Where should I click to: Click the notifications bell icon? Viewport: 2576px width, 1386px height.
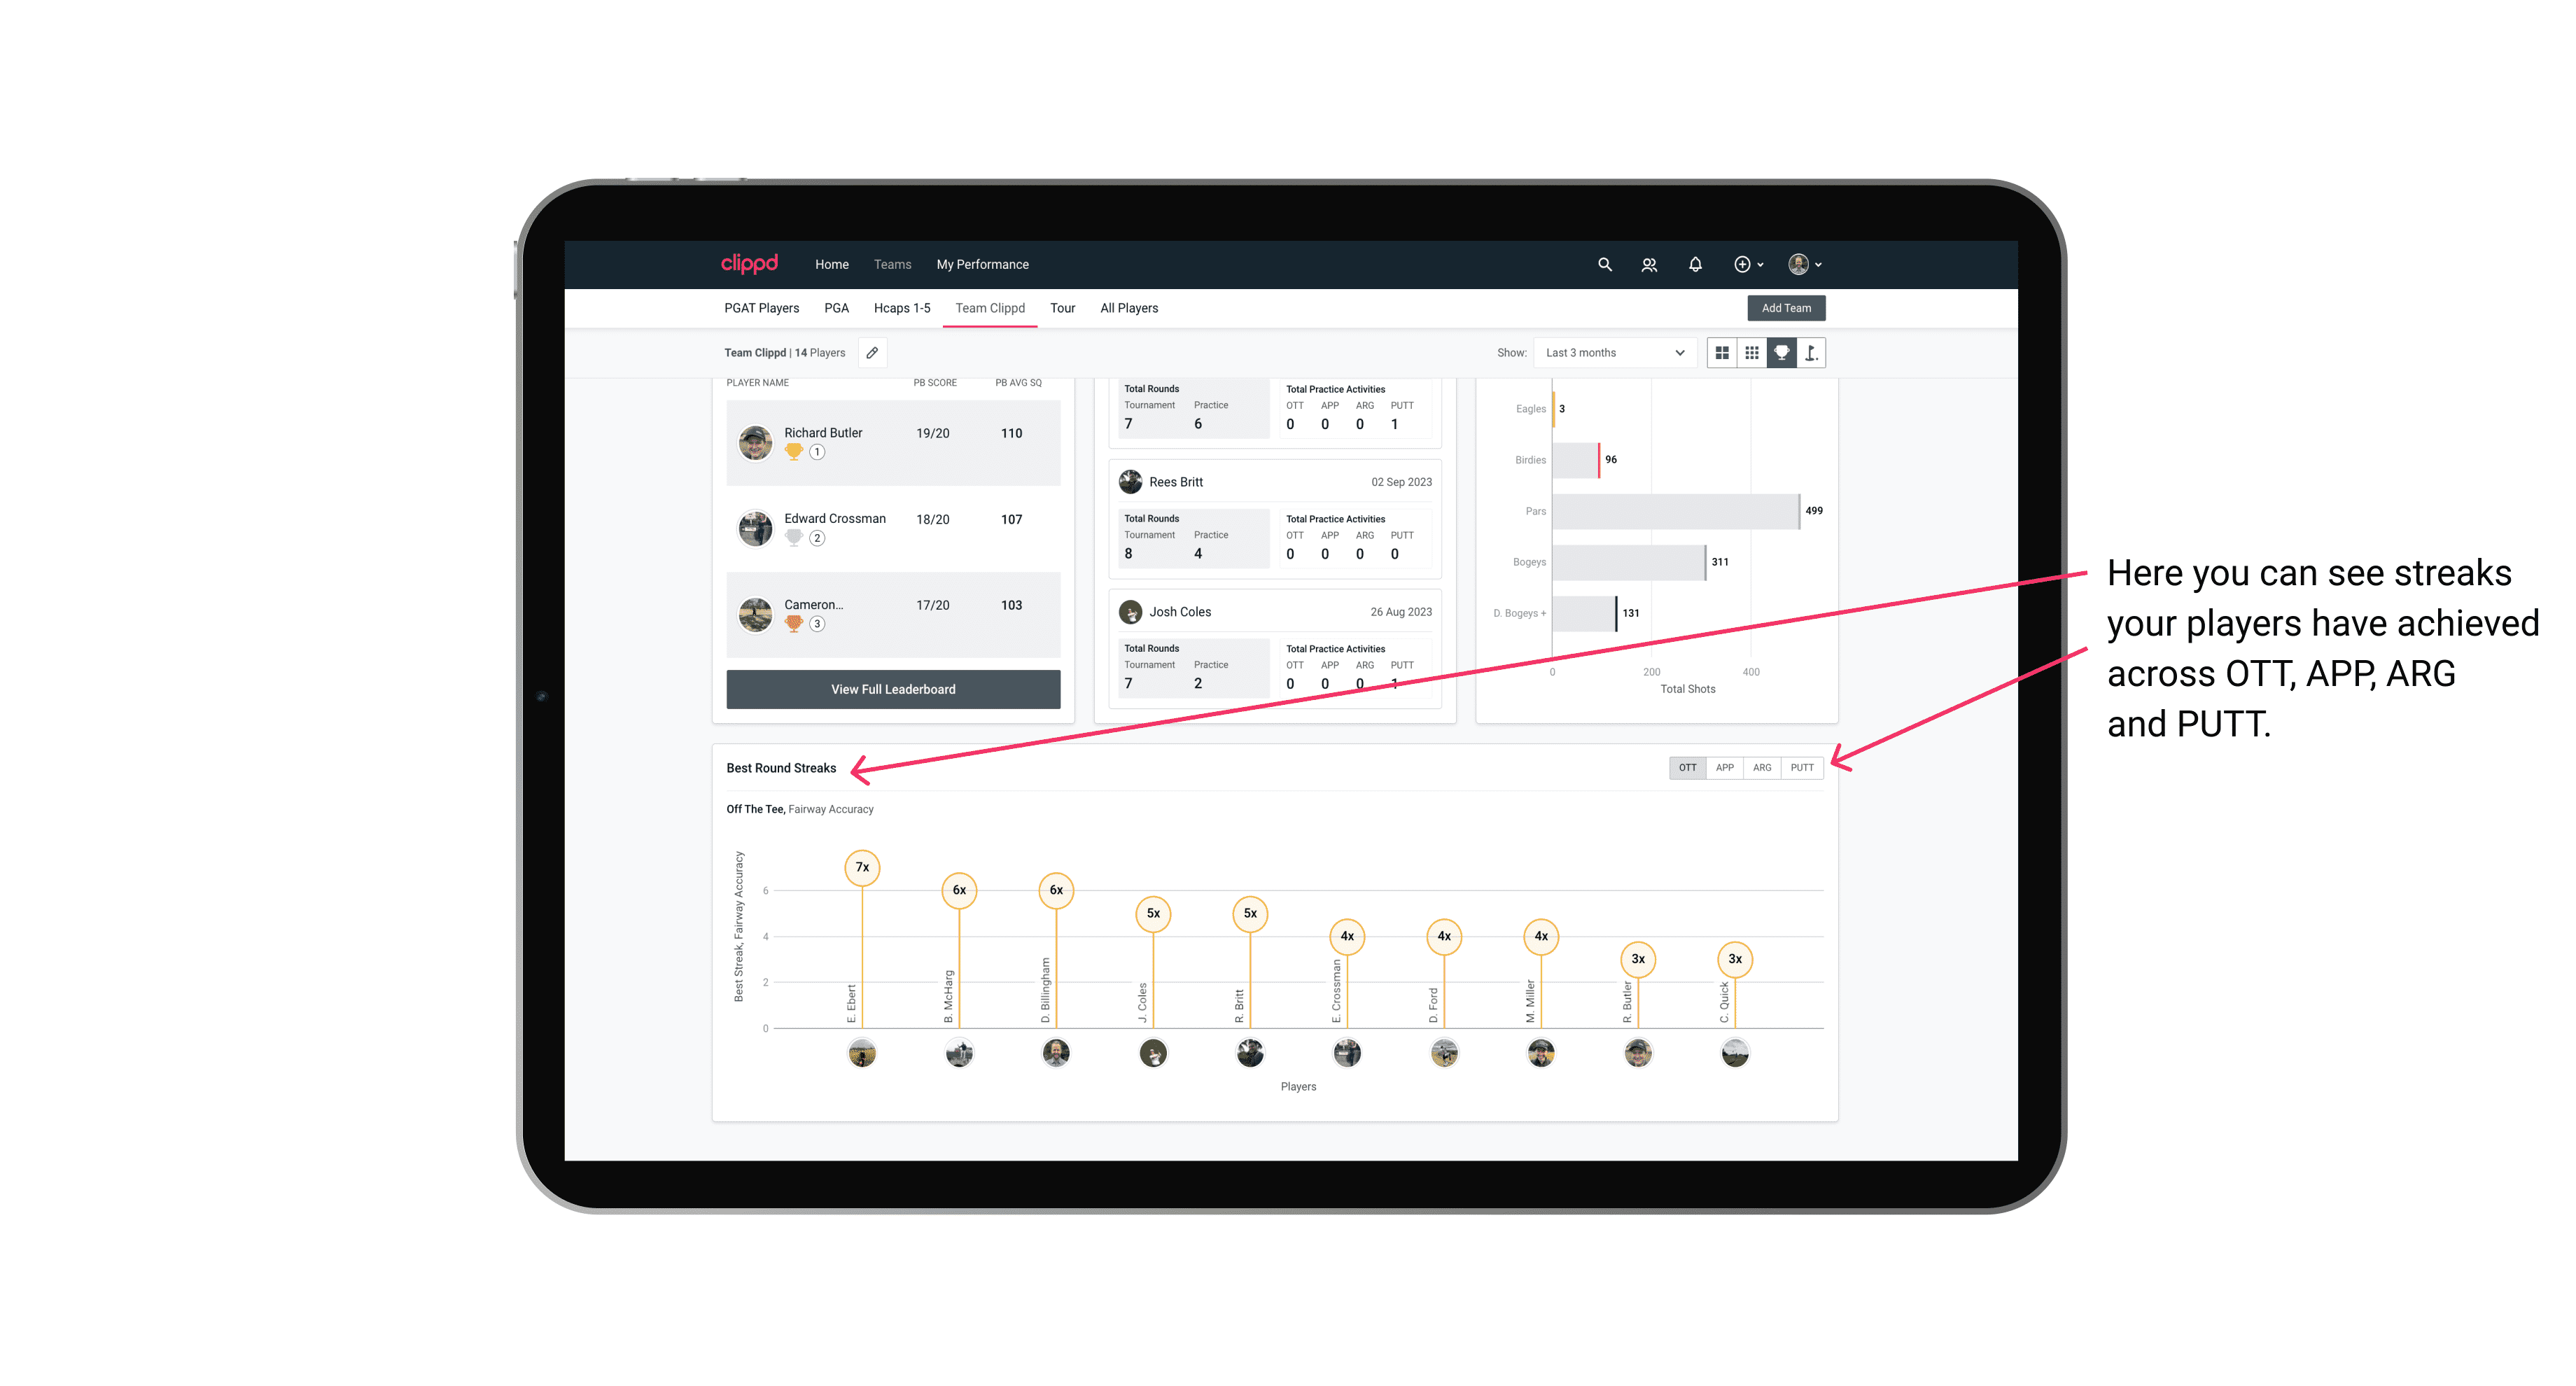tap(1694, 265)
